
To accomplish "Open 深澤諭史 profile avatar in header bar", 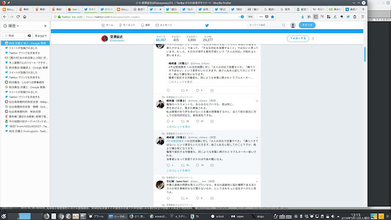I will click(x=104, y=38).
